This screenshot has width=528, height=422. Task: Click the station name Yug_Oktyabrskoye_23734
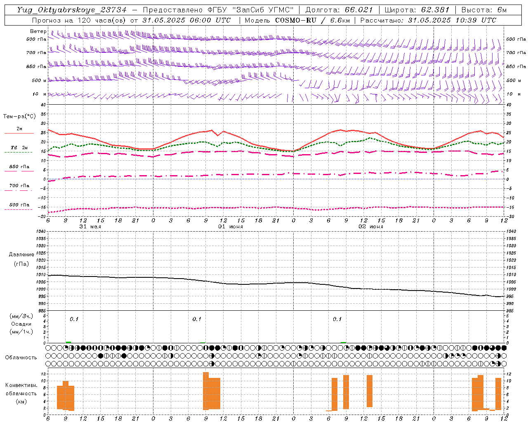click(72, 10)
